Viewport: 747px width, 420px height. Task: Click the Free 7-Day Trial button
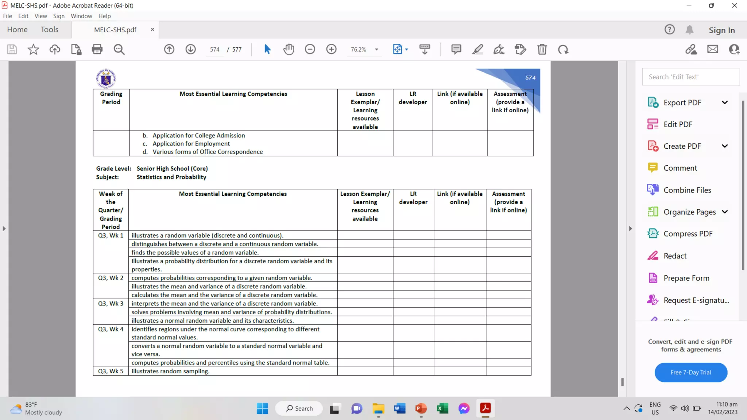click(690, 372)
